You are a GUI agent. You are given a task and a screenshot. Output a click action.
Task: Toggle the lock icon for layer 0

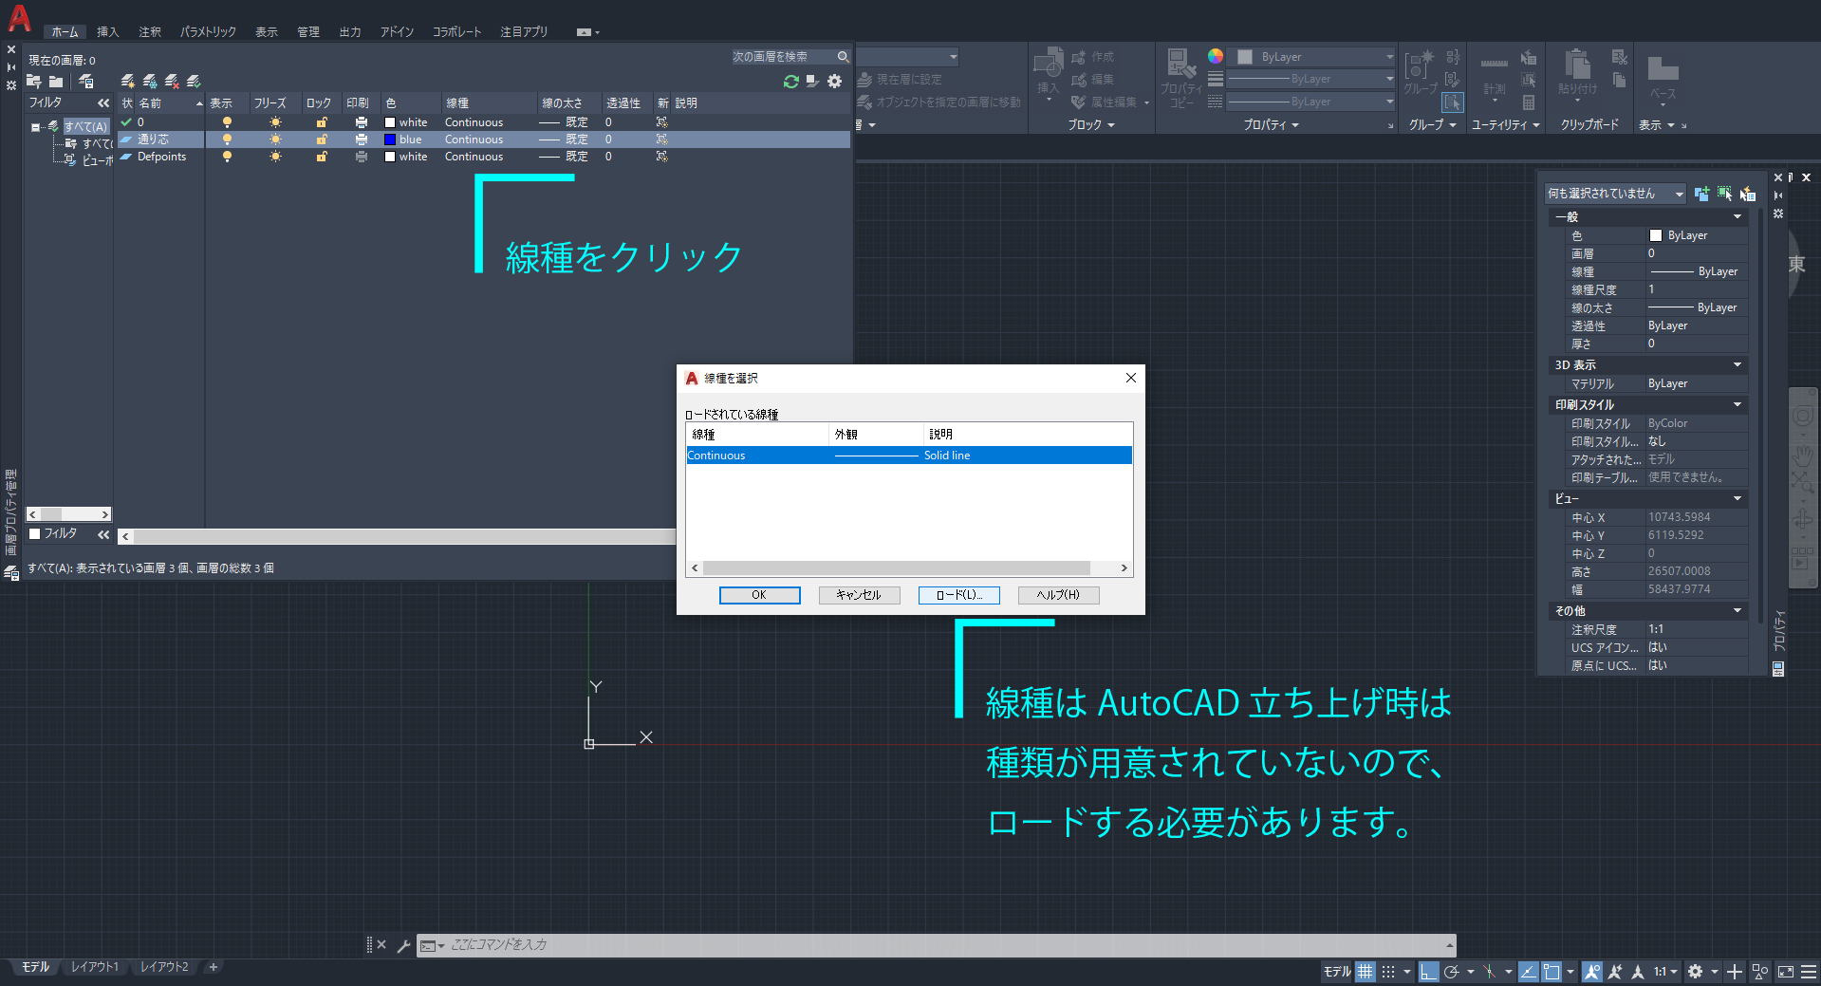point(322,122)
